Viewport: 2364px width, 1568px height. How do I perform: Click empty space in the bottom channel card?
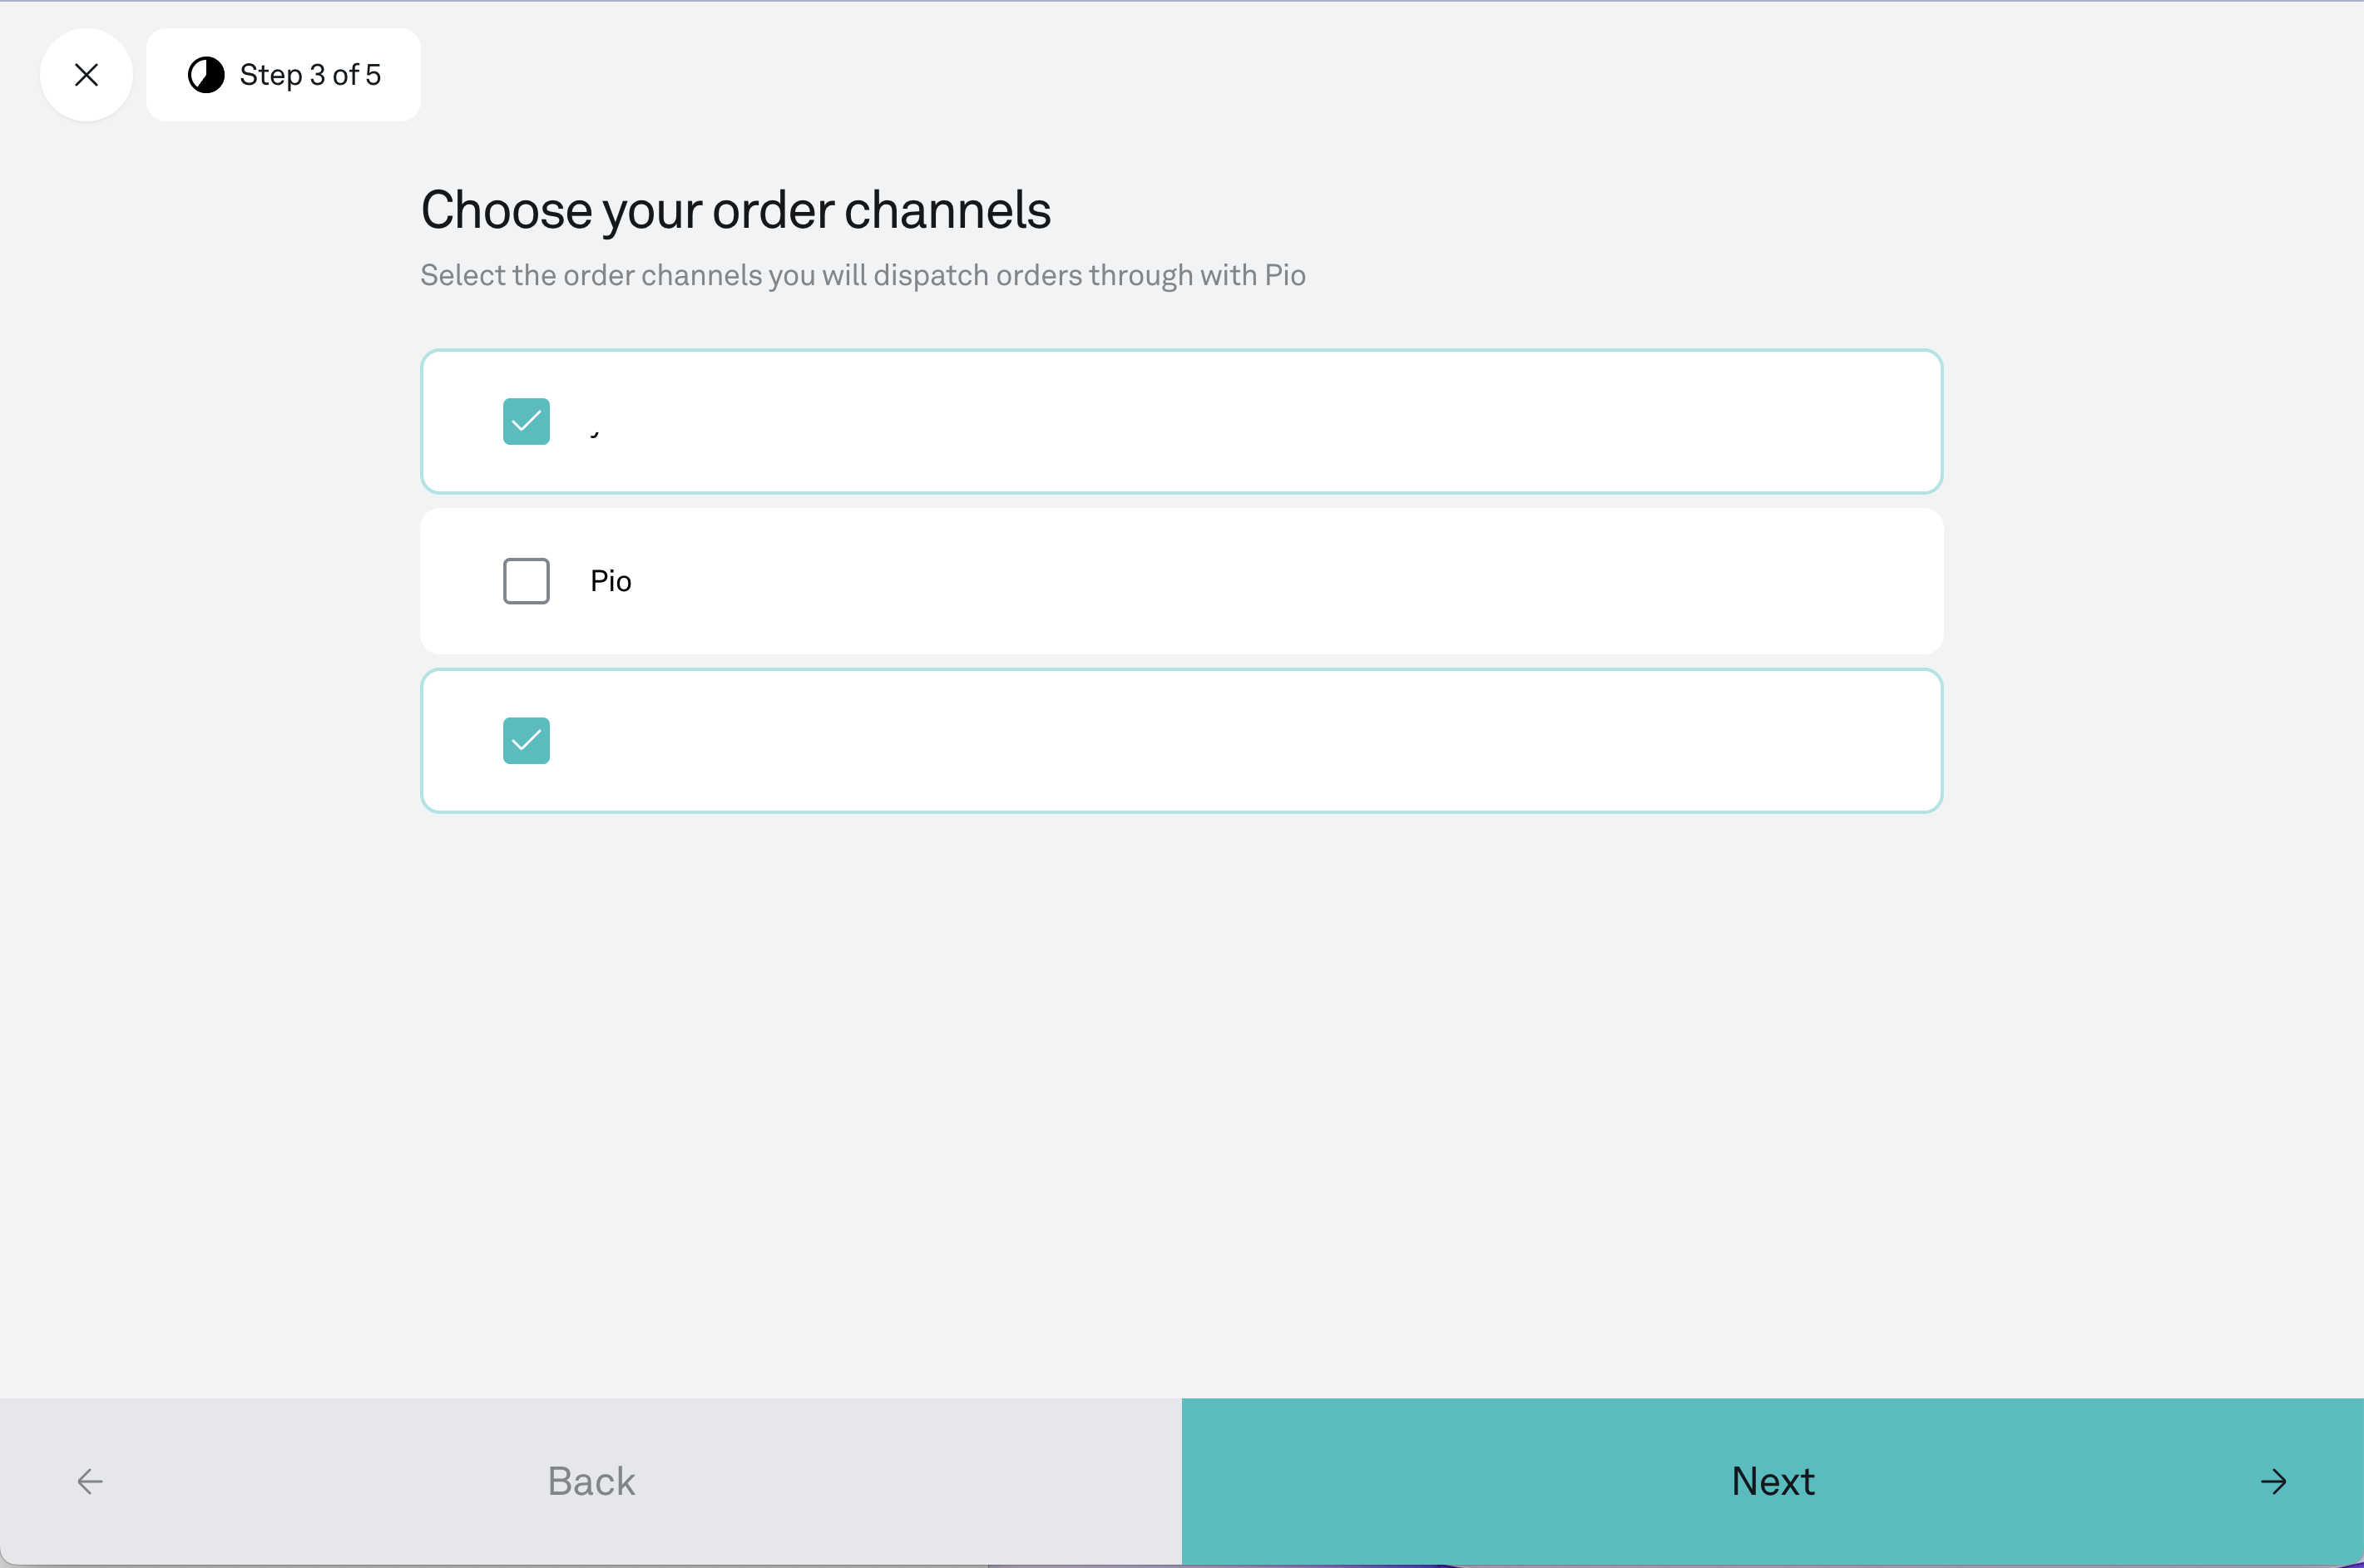[1401, 741]
